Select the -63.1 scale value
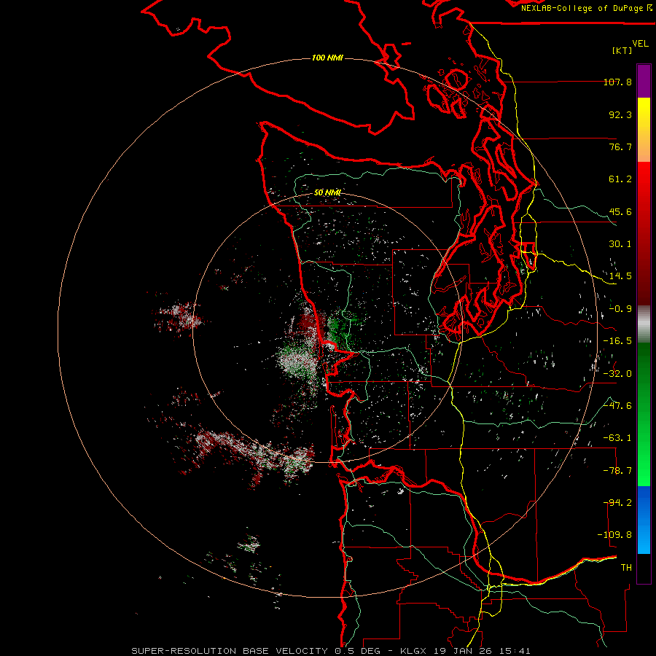The width and height of the screenshot is (656, 656). [x=617, y=438]
